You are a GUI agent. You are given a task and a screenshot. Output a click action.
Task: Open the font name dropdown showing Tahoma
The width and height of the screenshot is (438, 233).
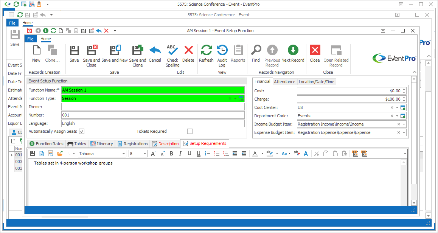(x=124, y=154)
